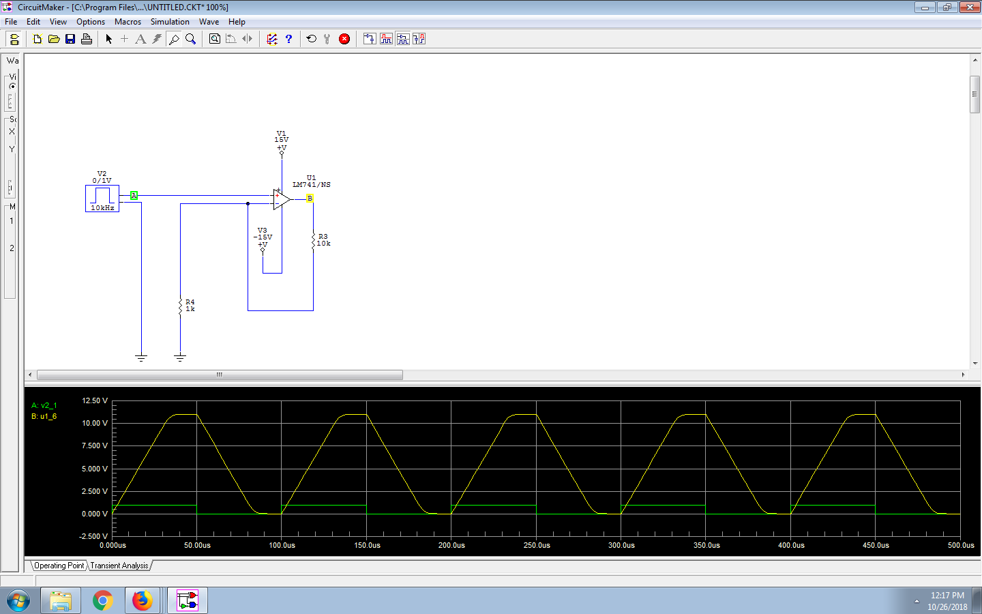Toggle the panel icon at toolbar start

click(x=14, y=39)
